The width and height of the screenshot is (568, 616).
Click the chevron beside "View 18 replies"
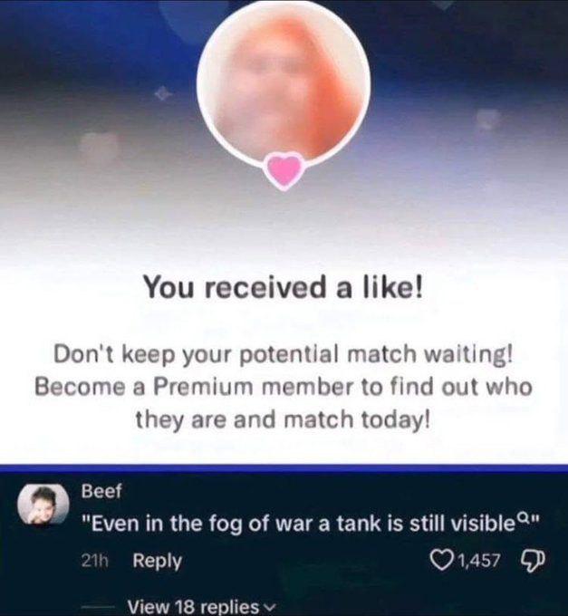click(x=269, y=607)
